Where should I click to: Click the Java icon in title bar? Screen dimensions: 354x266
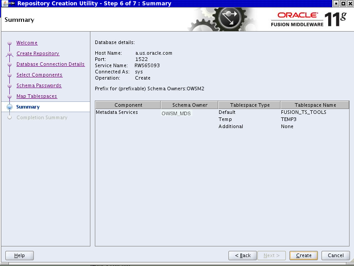click(4, 4)
